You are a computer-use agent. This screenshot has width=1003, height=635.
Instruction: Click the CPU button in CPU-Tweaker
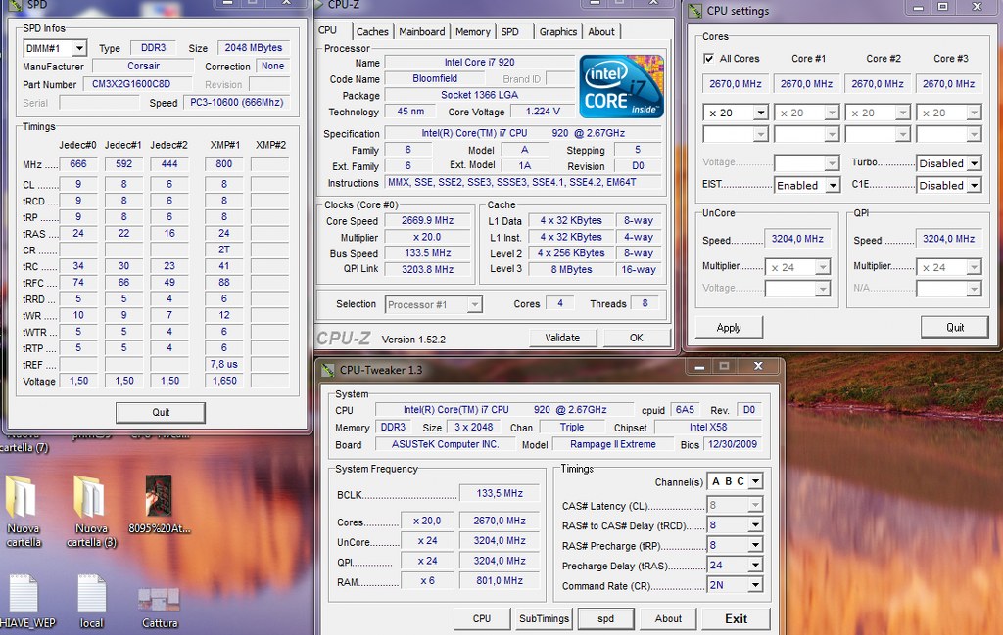coord(482,619)
